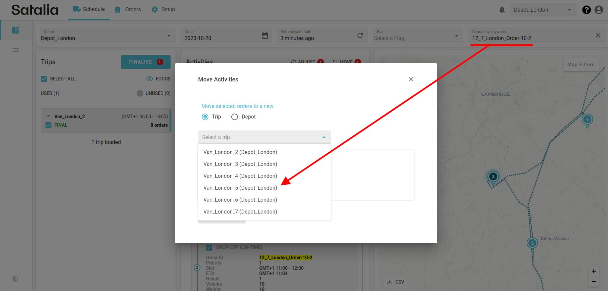
Task: Click map stop marker 2
Action: (532, 243)
